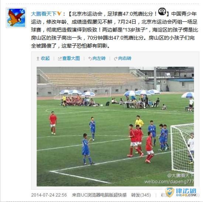The height and width of the screenshot is (202, 203).
Task: Click the rotate-right arrow icon
Action: click(116, 59)
